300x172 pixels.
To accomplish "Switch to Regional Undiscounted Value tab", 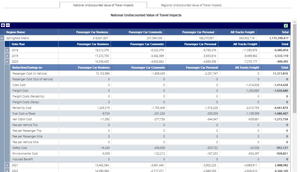I will coord(191,5).
